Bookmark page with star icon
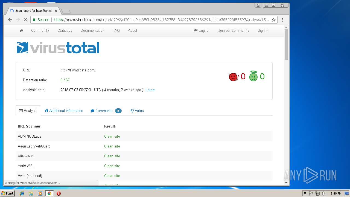 (274, 20)
